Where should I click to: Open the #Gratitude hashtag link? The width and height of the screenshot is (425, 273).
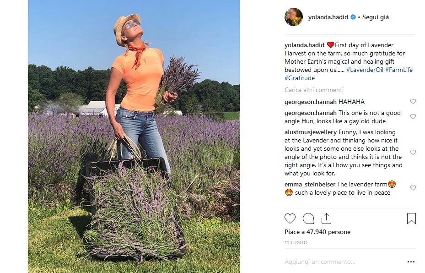(300, 78)
